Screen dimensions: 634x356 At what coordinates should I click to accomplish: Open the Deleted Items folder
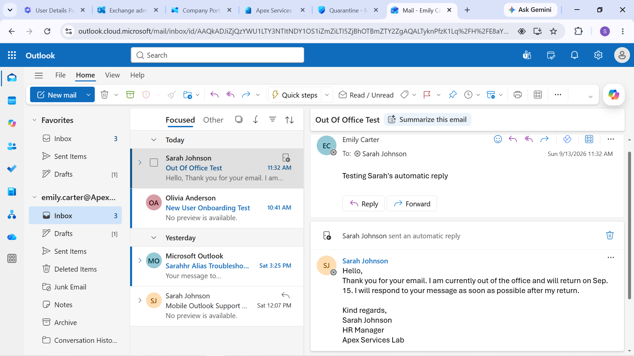tap(75, 269)
